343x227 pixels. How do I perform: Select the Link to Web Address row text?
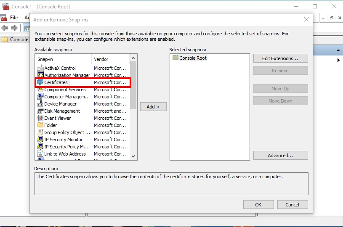(65, 154)
